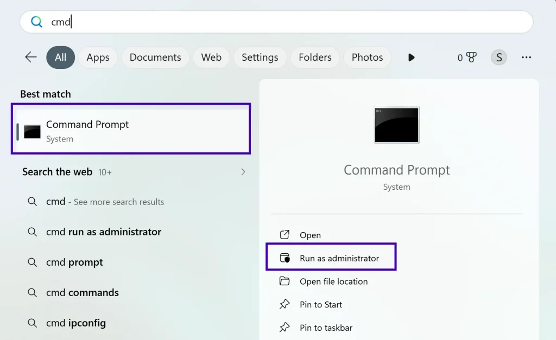Click the play triangle next to Photos filter
The width and height of the screenshot is (556, 340).
411,57
